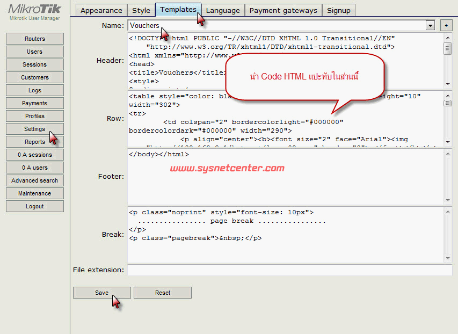458x334 pixels.
Task: Open the Payment gateways tab
Action: tap(283, 11)
